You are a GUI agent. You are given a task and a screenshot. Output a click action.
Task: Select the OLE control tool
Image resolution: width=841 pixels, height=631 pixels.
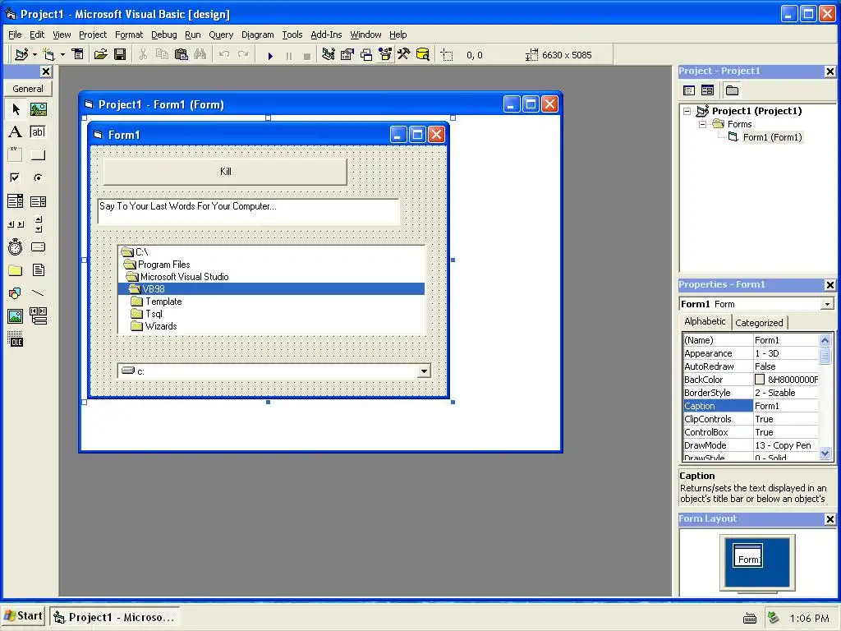tap(16, 339)
